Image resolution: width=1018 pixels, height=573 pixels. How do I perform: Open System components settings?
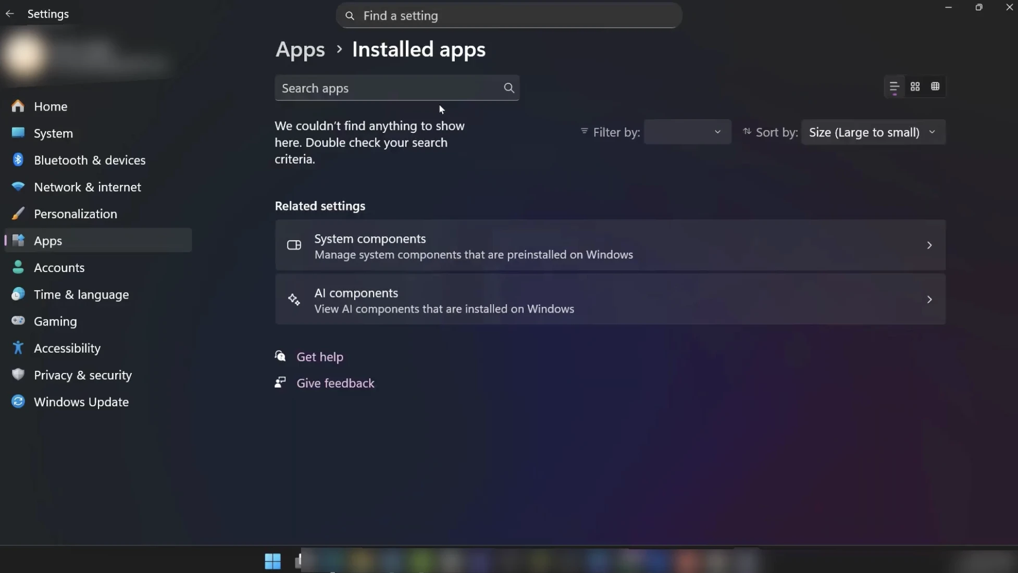tap(610, 245)
